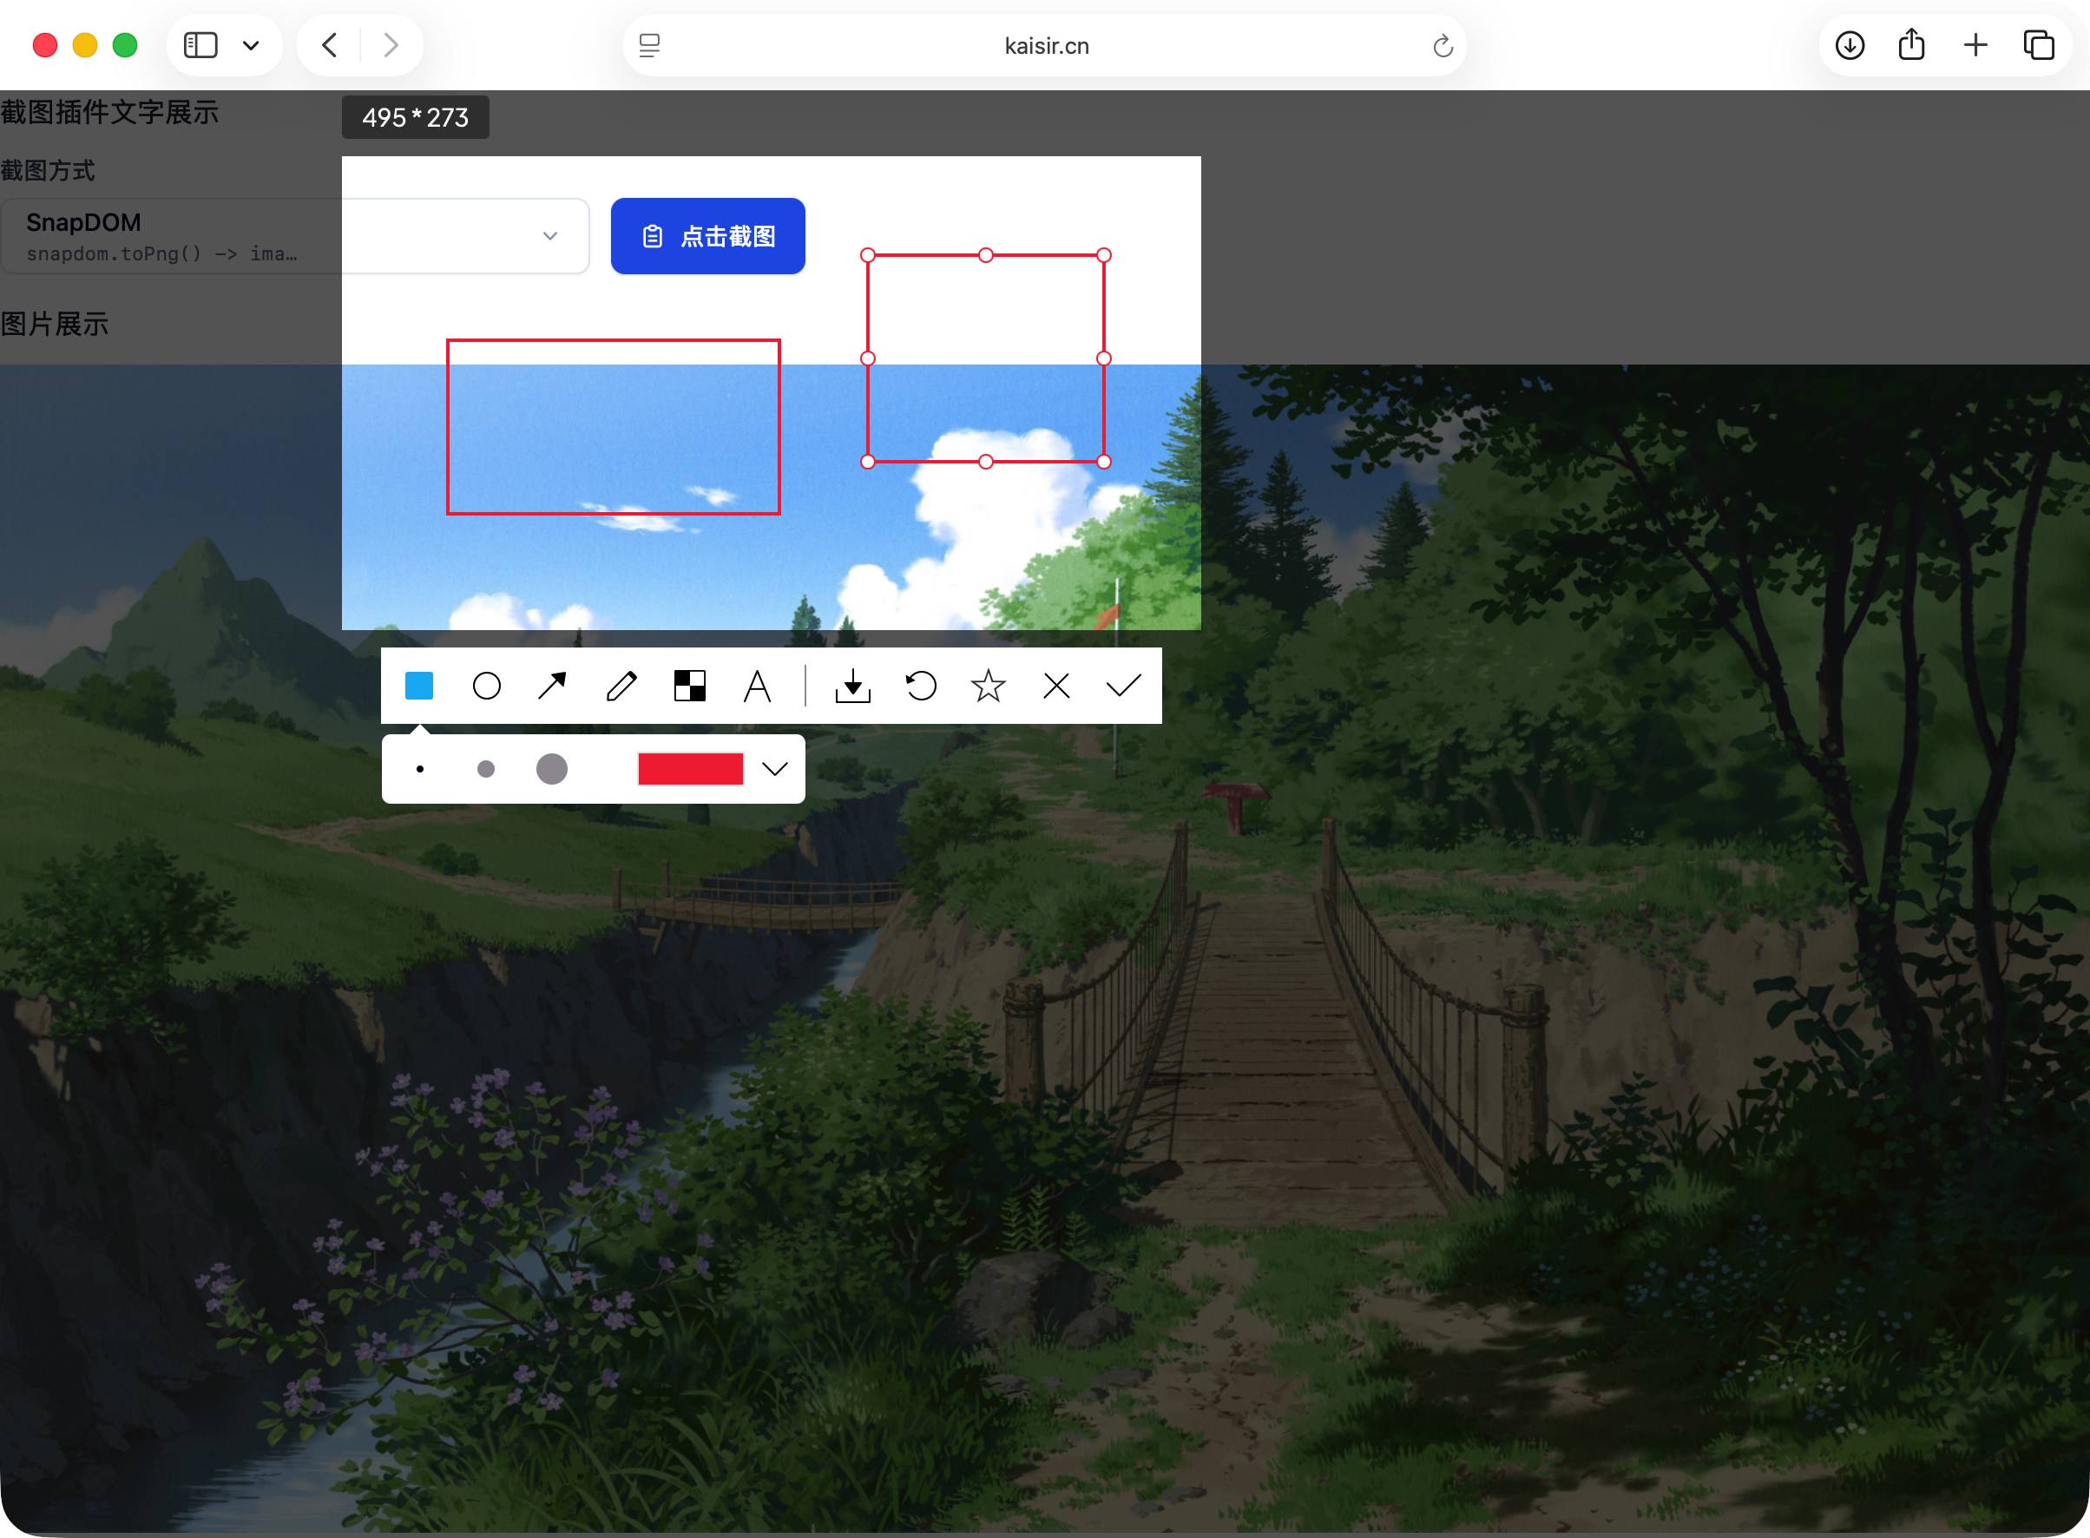Select the ellipse drawing tool
Image resolution: width=2090 pixels, height=1538 pixels.
(486, 687)
